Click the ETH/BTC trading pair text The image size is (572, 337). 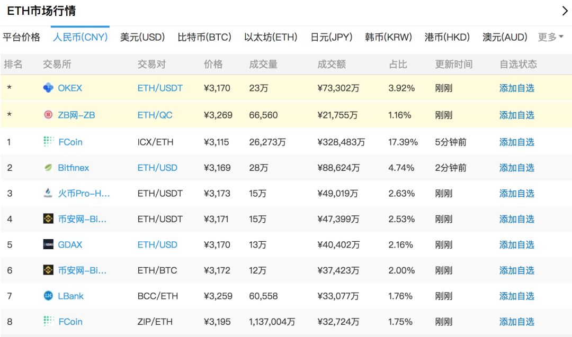(x=157, y=270)
